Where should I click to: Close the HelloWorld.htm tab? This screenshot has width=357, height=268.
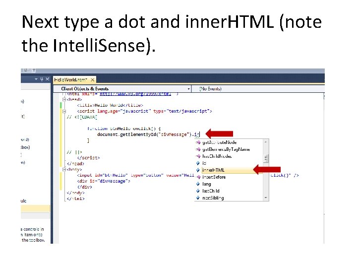click(92, 80)
